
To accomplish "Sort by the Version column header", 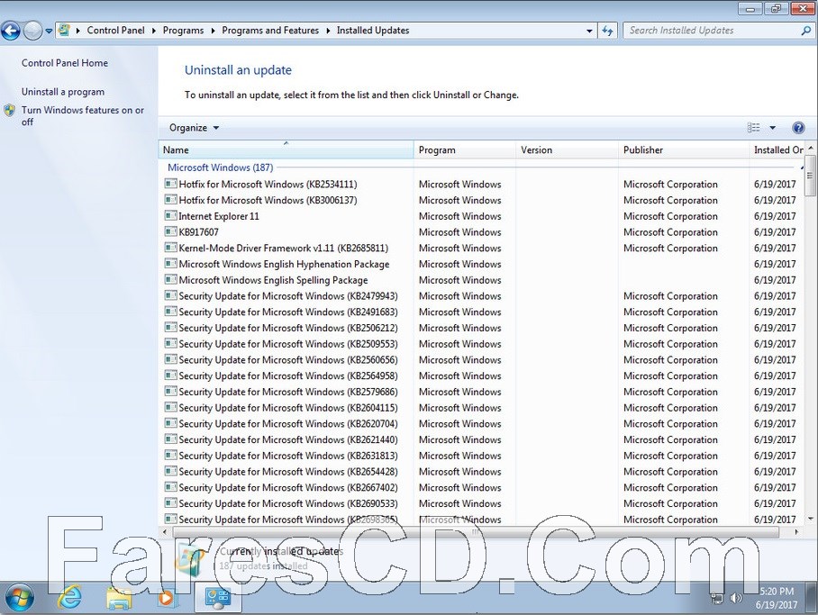I will click(x=567, y=150).
